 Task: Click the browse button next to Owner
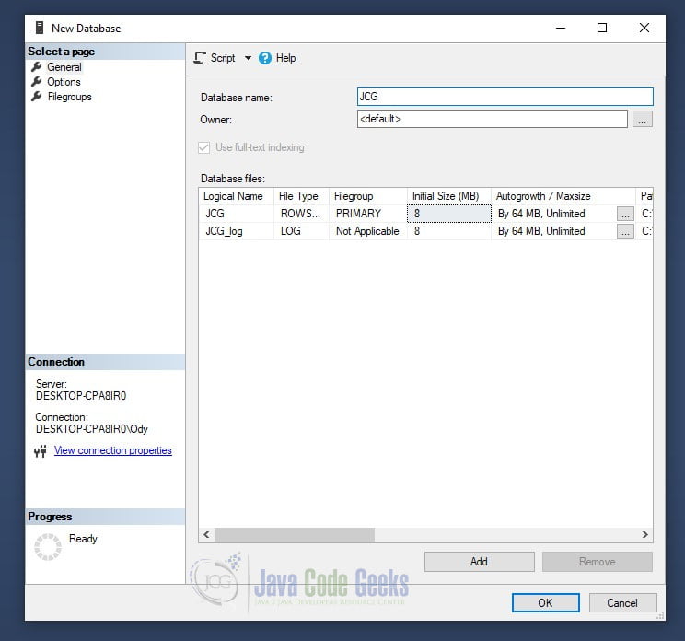coord(643,119)
